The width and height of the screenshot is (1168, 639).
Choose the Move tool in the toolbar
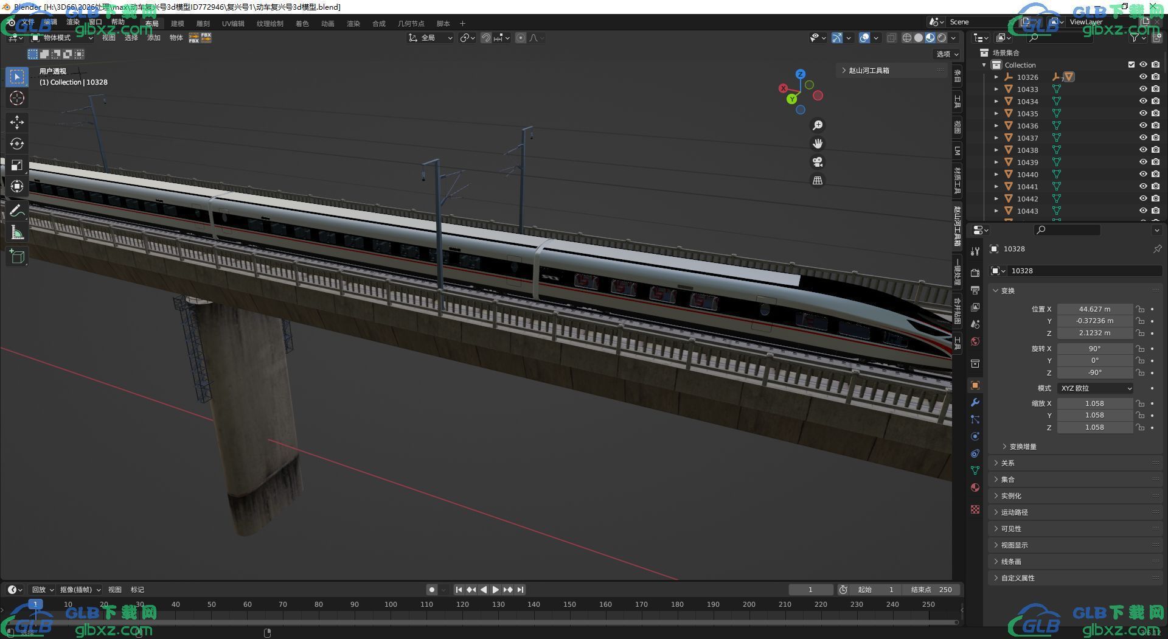click(x=17, y=122)
